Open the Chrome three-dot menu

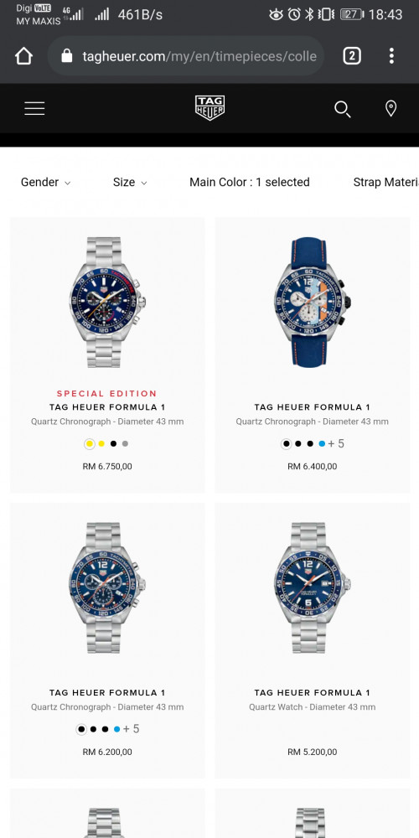391,56
